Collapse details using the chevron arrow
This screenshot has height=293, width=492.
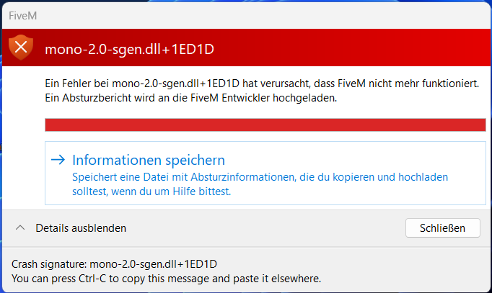coord(21,228)
